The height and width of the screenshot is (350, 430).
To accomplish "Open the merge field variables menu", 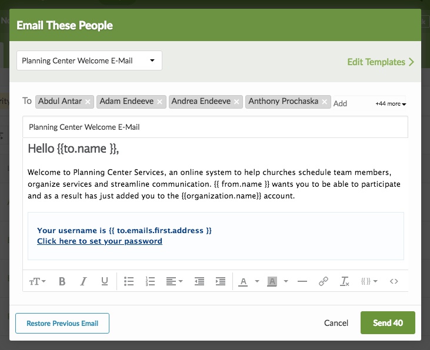I will pyautogui.click(x=369, y=281).
